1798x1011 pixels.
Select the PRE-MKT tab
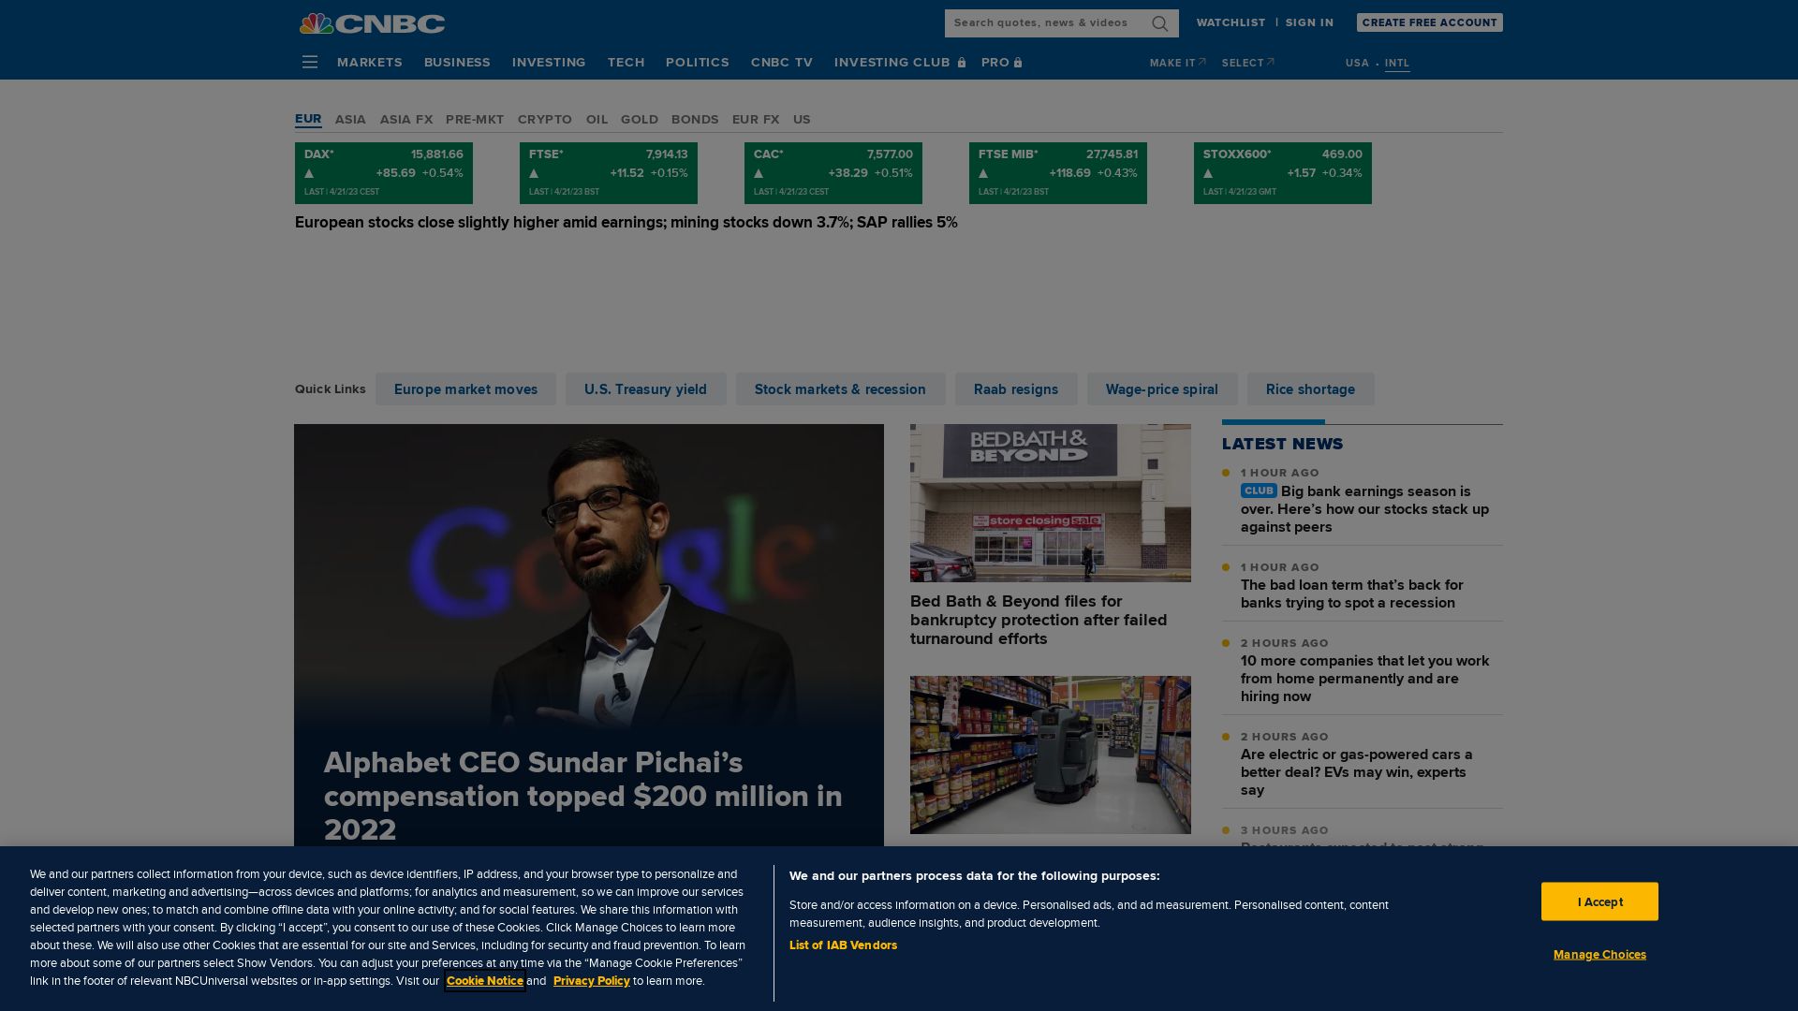(x=475, y=119)
